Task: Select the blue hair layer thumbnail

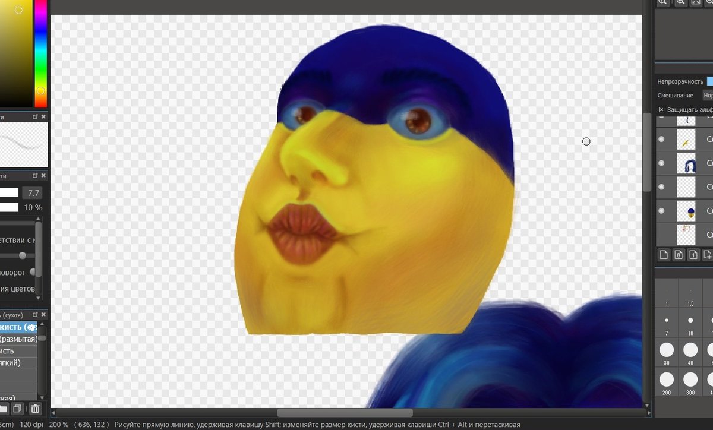Action: pyautogui.click(x=686, y=163)
